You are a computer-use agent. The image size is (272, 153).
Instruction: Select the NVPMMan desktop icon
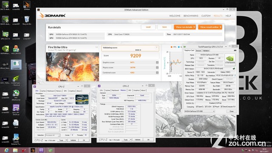5,49
